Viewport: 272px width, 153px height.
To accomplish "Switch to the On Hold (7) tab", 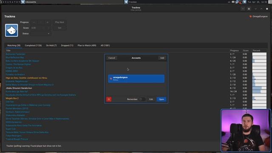I will coord(51,45).
